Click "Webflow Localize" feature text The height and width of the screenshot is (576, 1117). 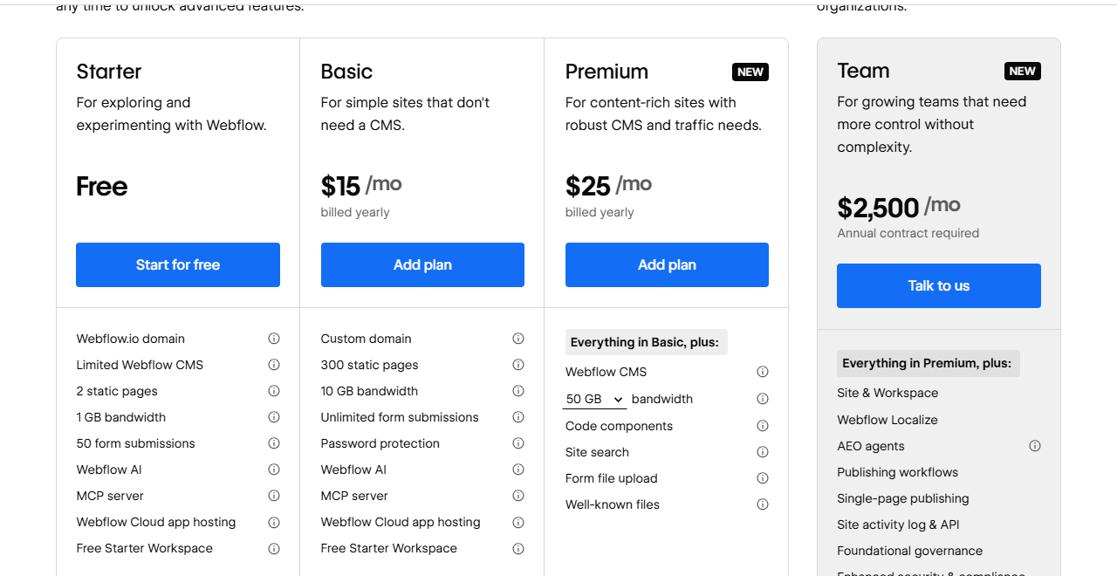[887, 420]
